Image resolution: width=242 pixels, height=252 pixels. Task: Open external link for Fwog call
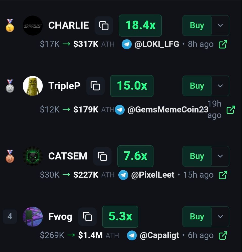223,236
